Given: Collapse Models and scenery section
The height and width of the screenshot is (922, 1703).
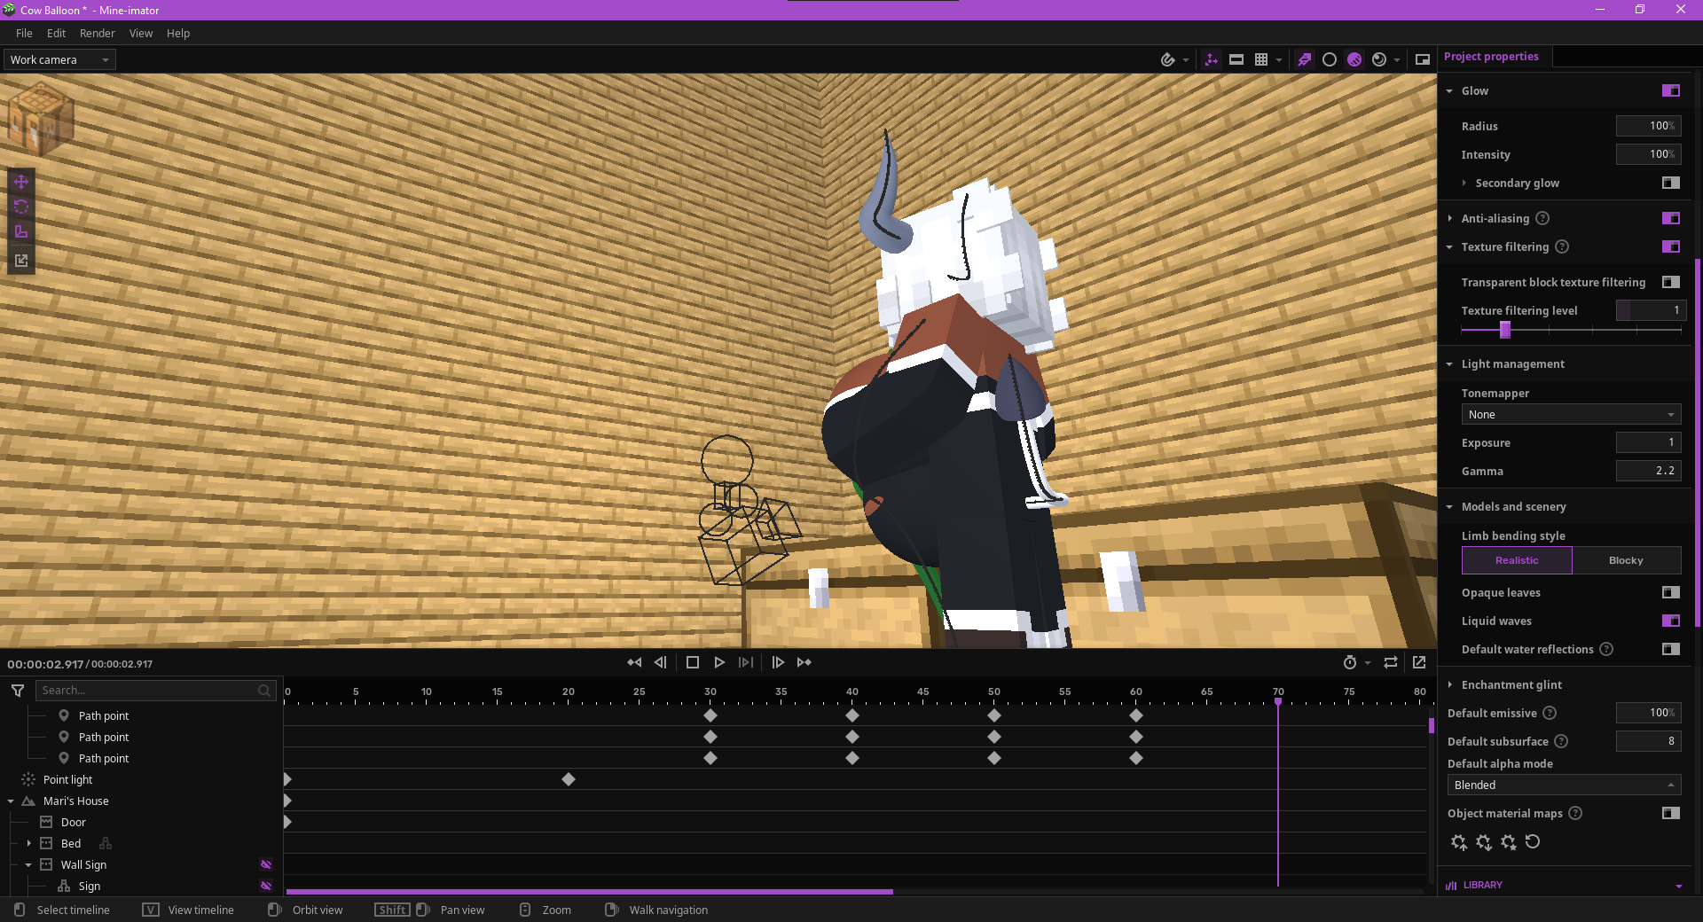Looking at the screenshot, I should pyautogui.click(x=1449, y=506).
